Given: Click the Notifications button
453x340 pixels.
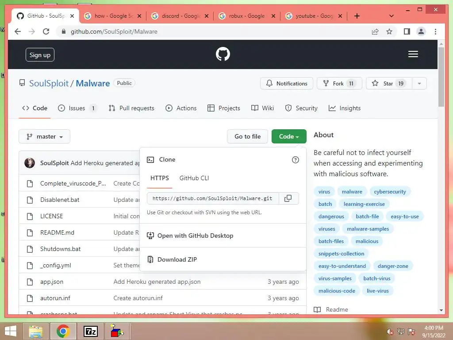Looking at the screenshot, I should coord(287,84).
